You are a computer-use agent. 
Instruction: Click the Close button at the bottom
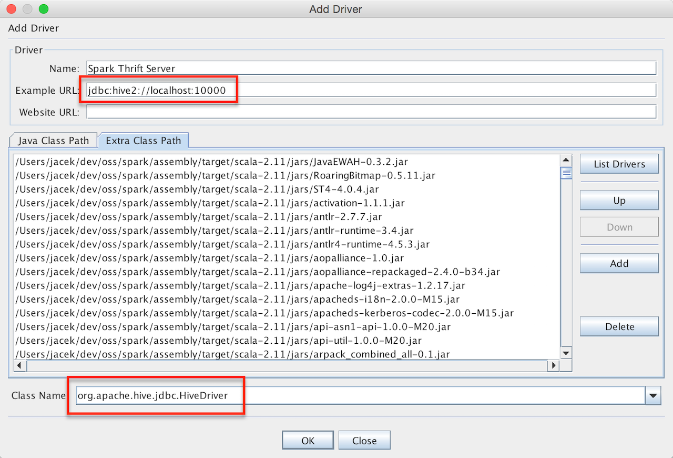[x=364, y=441]
